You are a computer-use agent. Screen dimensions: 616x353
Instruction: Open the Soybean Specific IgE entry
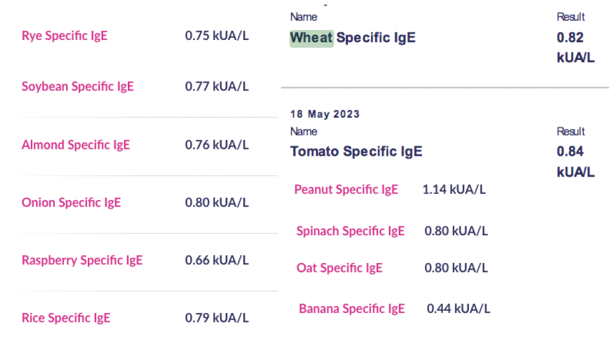78,86
